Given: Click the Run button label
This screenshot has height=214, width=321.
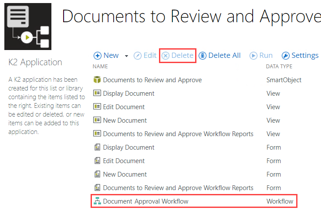Looking at the screenshot, I should [266, 55].
